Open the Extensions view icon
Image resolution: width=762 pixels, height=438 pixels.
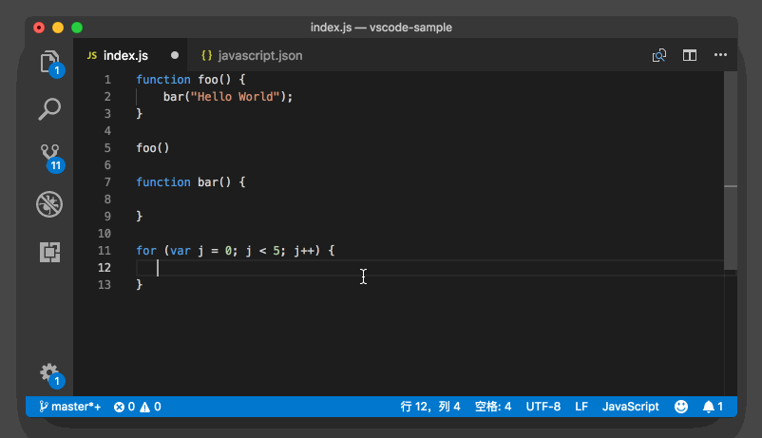point(49,252)
